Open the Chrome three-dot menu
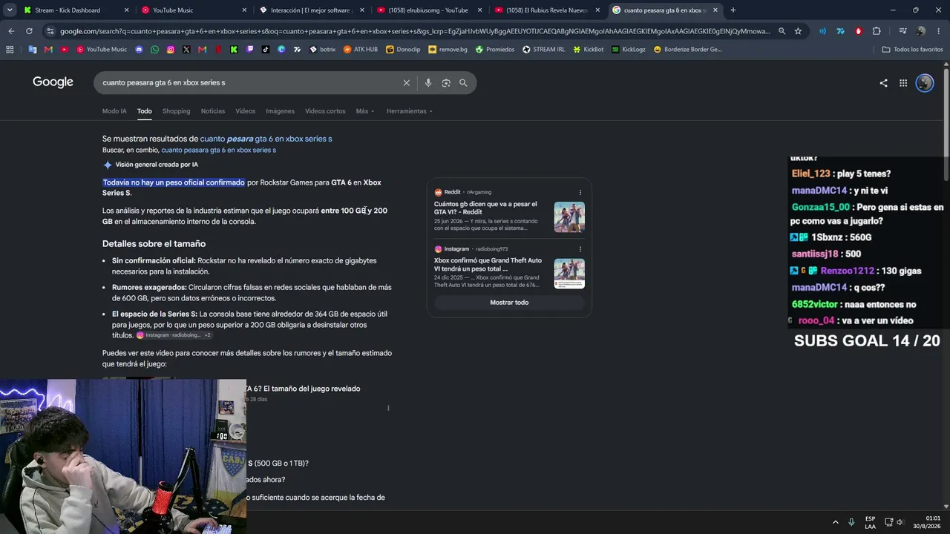Image resolution: width=950 pixels, height=534 pixels. coord(939,31)
